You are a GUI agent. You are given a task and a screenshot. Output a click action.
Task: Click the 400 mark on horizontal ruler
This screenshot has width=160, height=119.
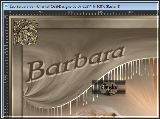point(131,12)
